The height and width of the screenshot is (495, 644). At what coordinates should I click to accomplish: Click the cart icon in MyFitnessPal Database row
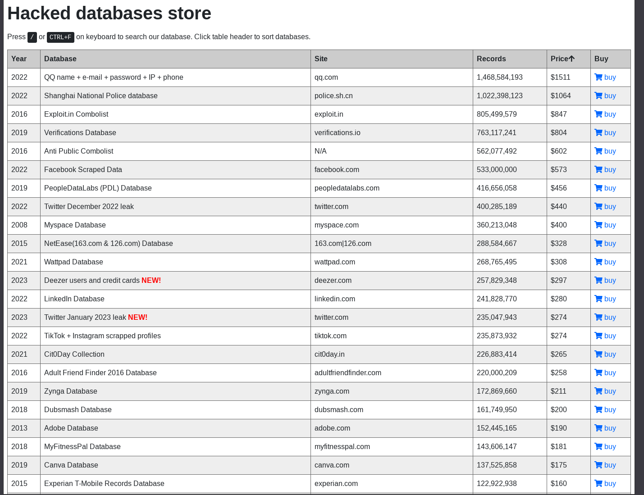[x=598, y=446]
